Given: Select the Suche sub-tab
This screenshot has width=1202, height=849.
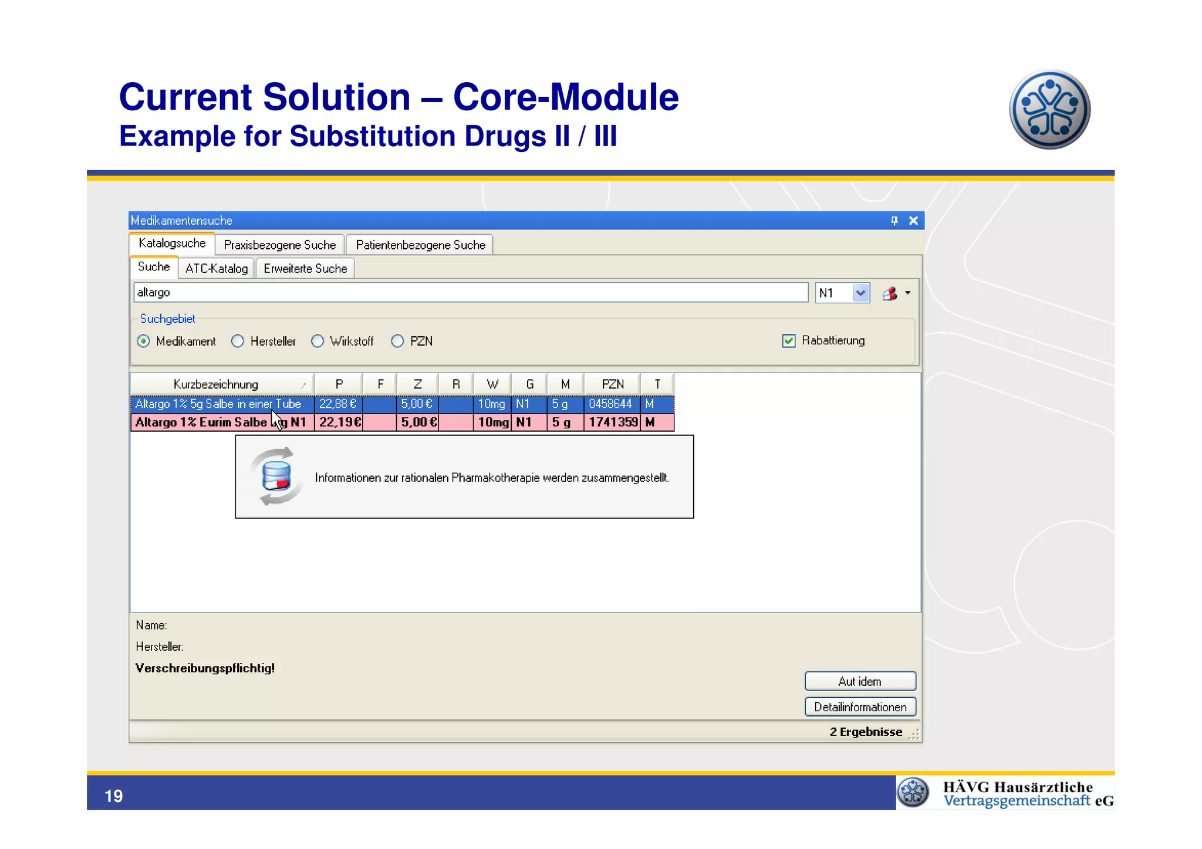Looking at the screenshot, I should click(154, 267).
